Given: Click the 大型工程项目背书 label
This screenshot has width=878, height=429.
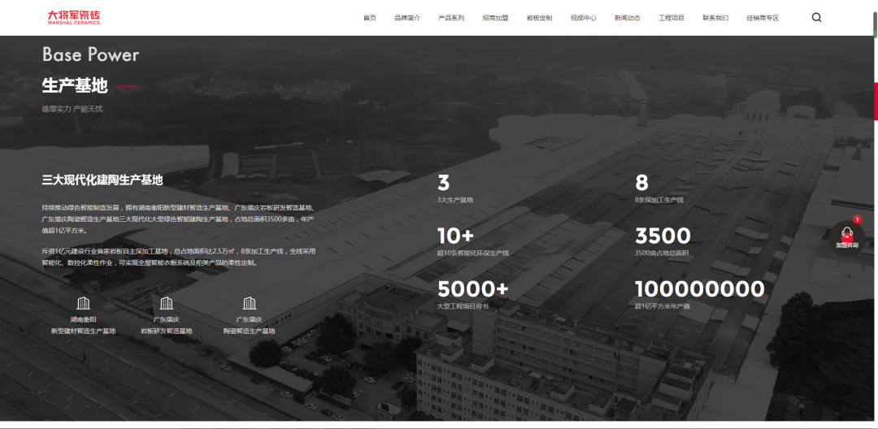Looking at the screenshot, I should pos(463,306).
